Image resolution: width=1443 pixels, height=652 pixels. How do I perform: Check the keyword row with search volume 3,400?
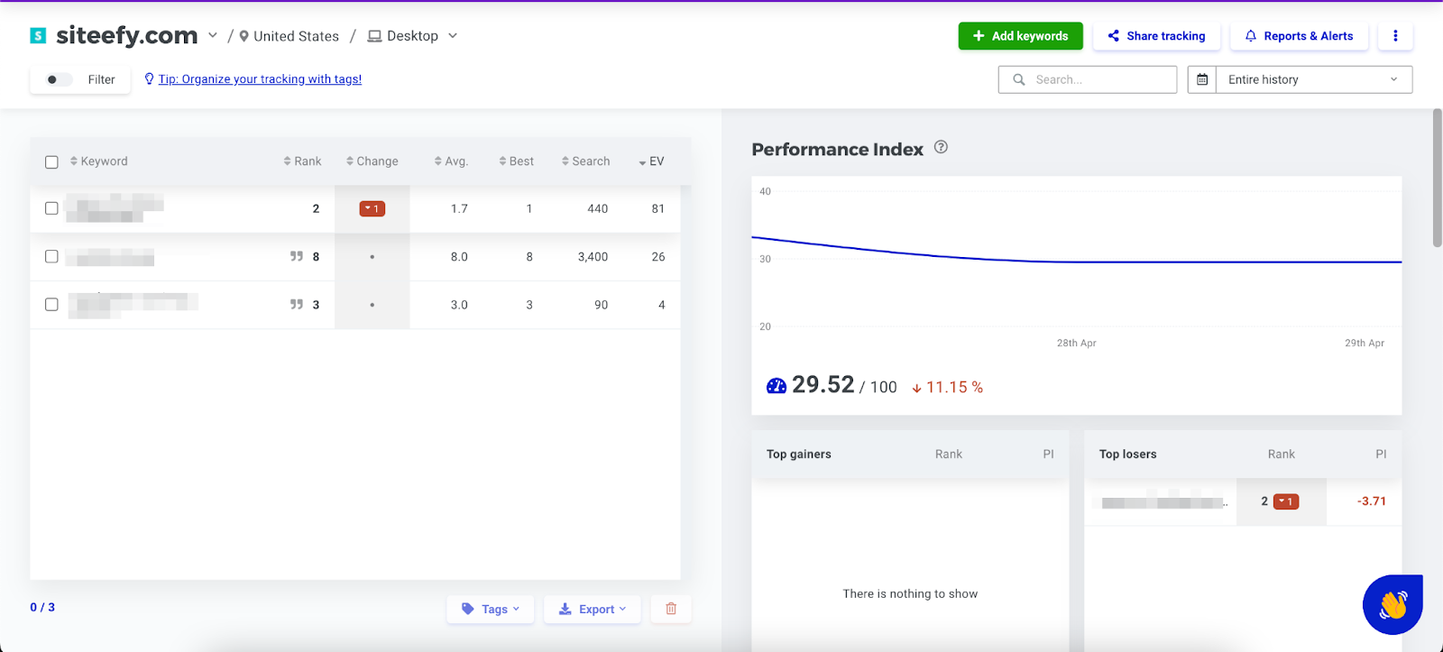click(51, 256)
